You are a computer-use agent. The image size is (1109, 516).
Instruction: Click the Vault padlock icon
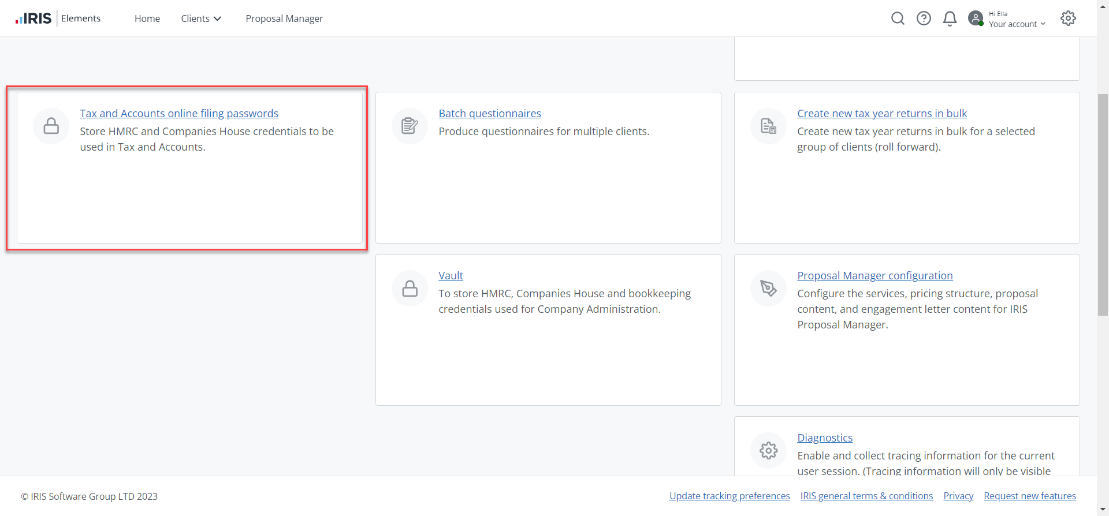[410, 288]
